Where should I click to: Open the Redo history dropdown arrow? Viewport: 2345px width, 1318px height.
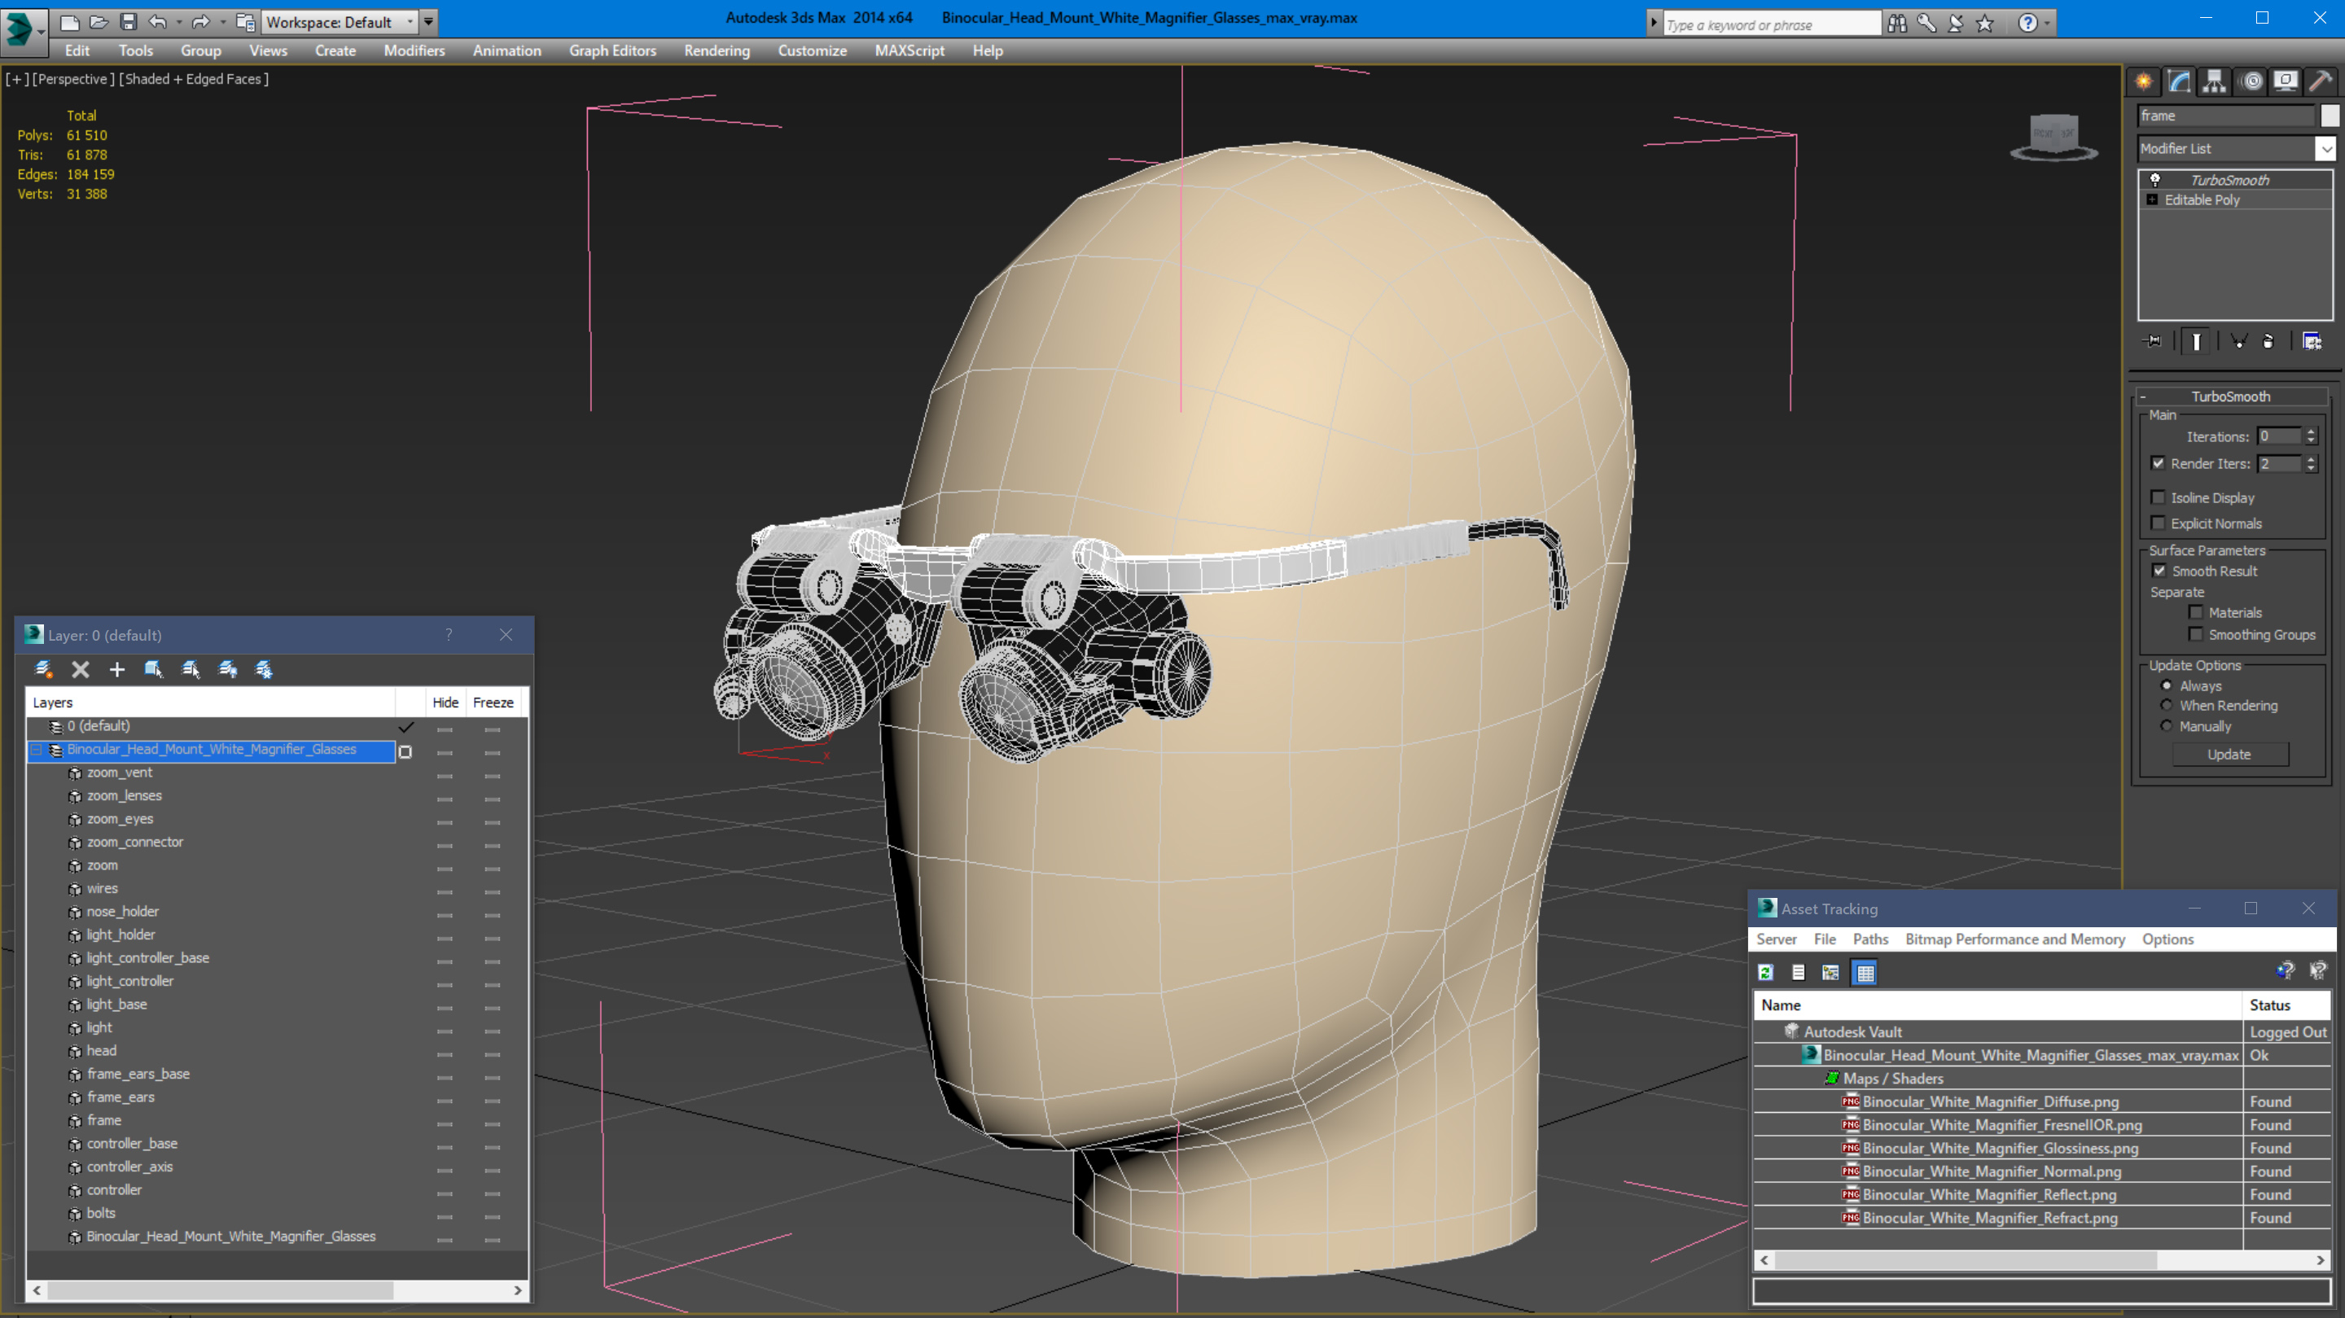point(223,22)
